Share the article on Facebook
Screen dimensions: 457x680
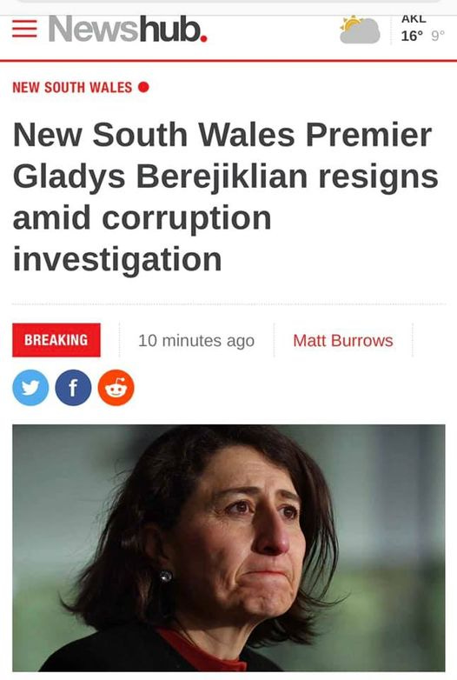(73, 388)
